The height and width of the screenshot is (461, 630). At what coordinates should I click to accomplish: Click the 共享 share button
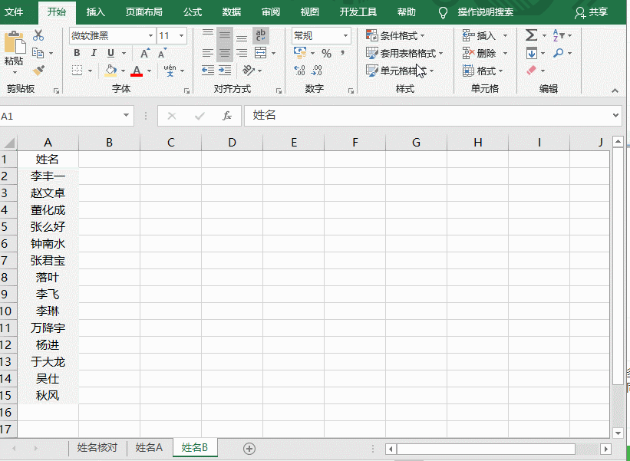(591, 12)
